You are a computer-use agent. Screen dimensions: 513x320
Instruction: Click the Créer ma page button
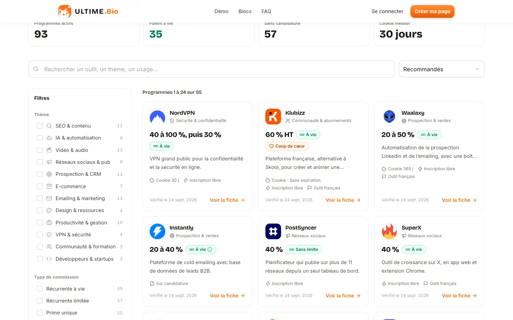432,12
